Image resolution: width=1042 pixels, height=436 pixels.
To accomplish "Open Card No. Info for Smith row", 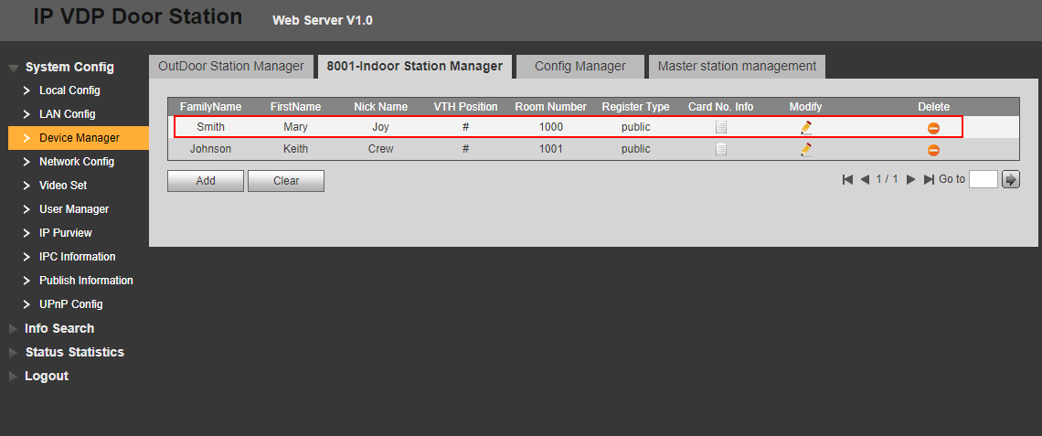I will 721,128.
